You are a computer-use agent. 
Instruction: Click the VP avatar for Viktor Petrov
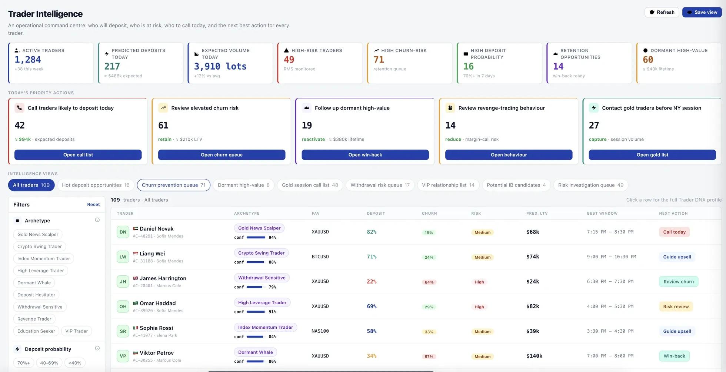click(123, 356)
